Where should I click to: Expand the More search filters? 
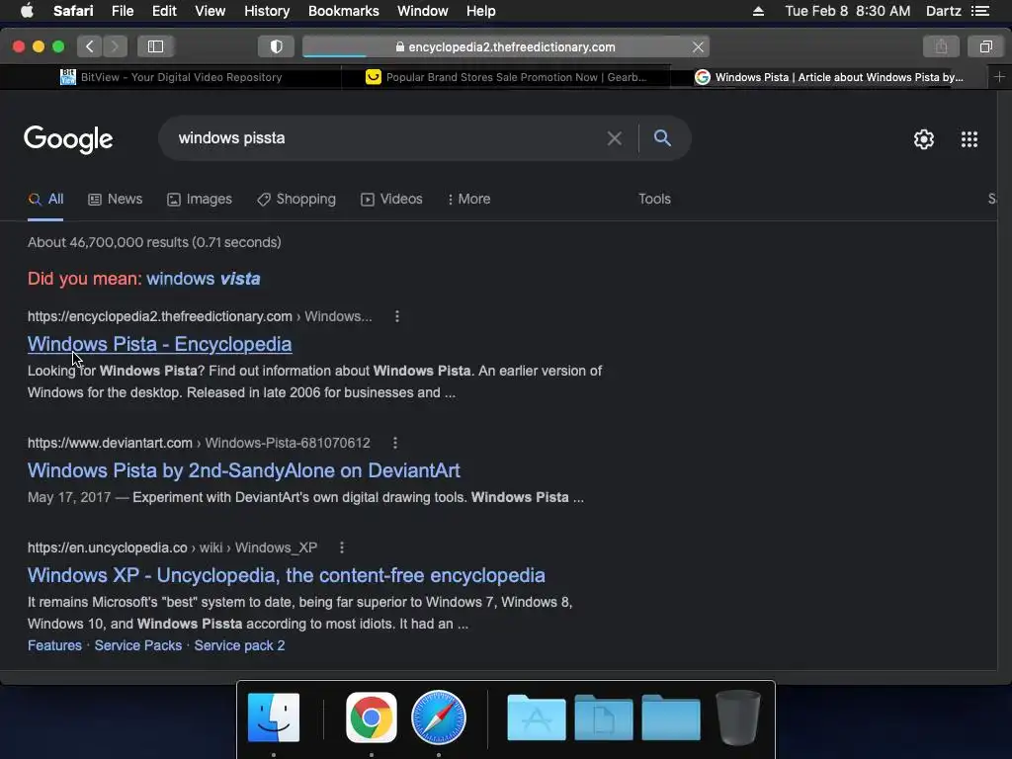469,199
